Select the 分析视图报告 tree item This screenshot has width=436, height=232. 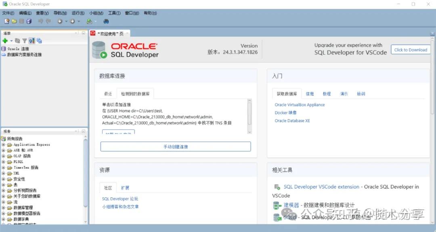(x=25, y=190)
